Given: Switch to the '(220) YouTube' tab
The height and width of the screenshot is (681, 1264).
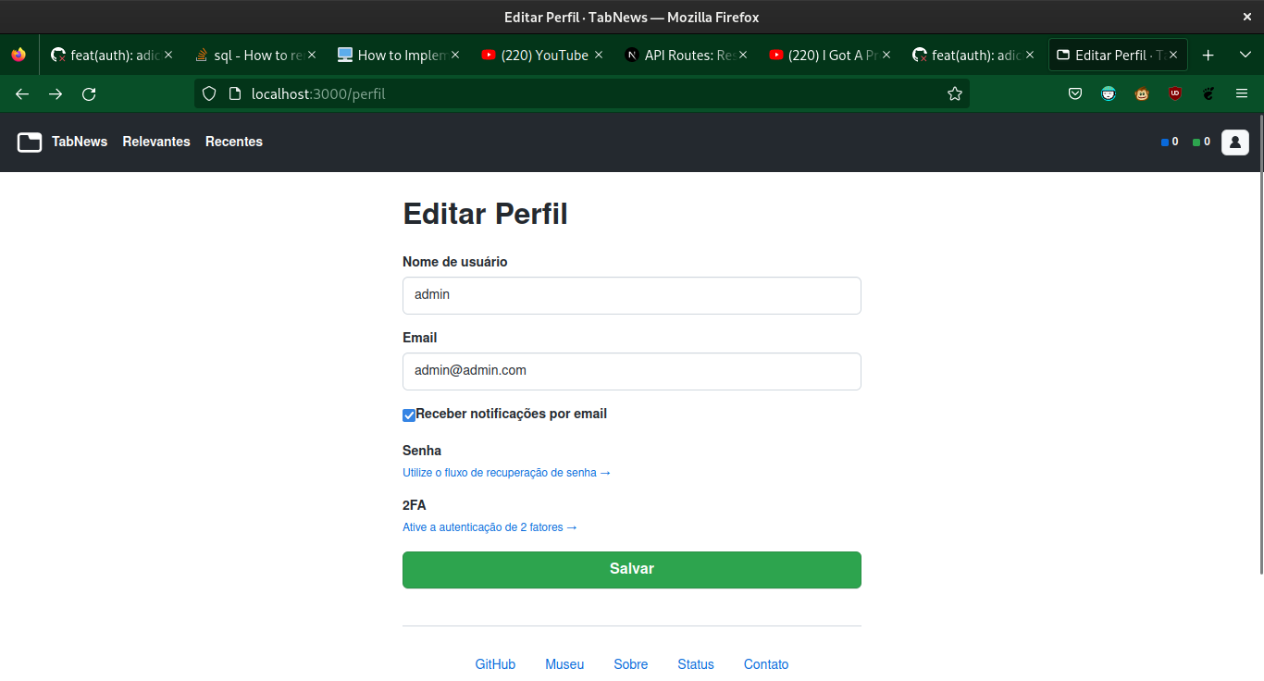Looking at the screenshot, I should 541,56.
